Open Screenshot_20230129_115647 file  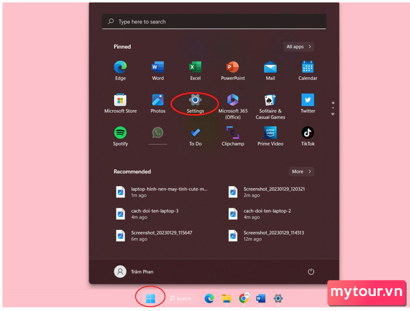coord(153,235)
